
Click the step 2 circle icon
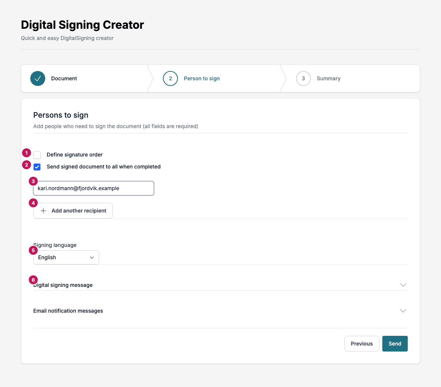tap(170, 78)
